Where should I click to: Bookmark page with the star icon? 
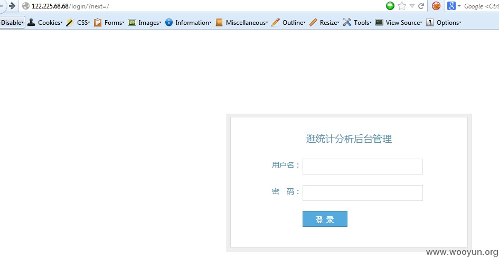point(402,6)
